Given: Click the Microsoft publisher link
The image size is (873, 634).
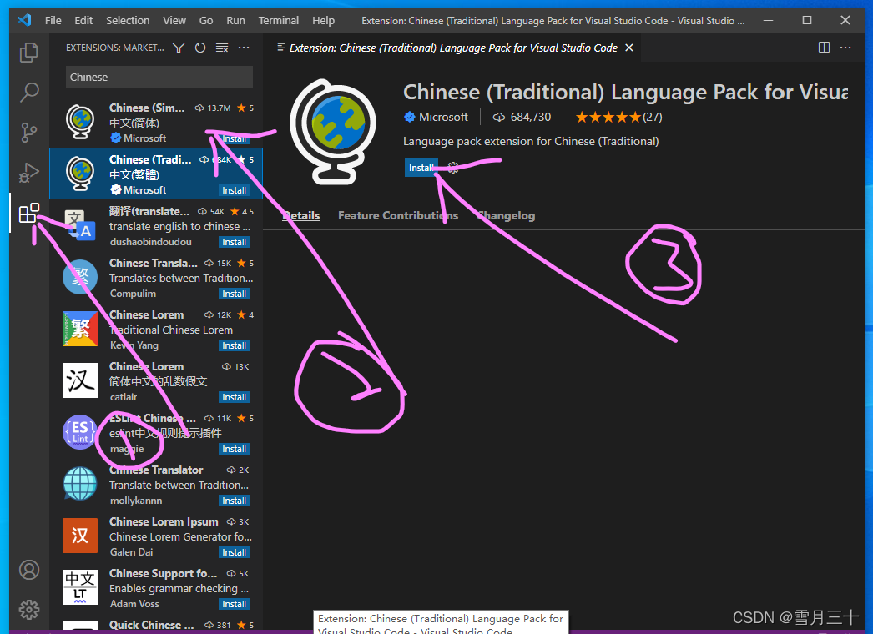Looking at the screenshot, I should (x=443, y=117).
